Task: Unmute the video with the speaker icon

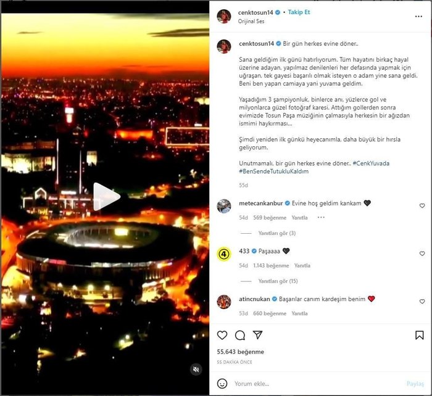Action: point(196,369)
